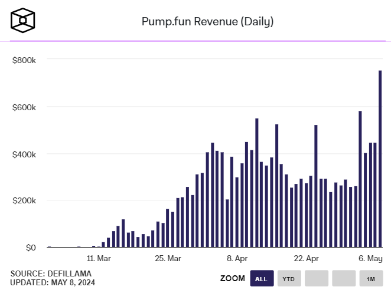Click the $600k axis label
Image resolution: width=391 pixels, height=290 pixels.
pyautogui.click(x=24, y=107)
